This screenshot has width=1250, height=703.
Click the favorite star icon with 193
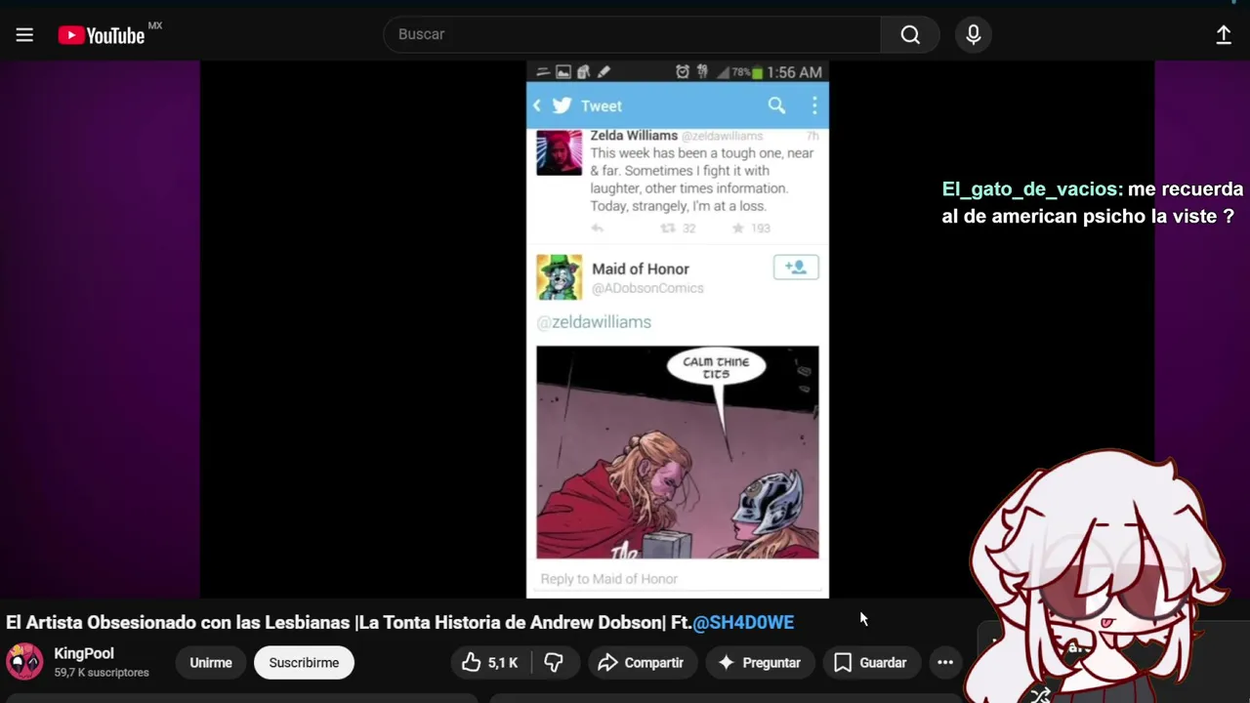point(738,227)
